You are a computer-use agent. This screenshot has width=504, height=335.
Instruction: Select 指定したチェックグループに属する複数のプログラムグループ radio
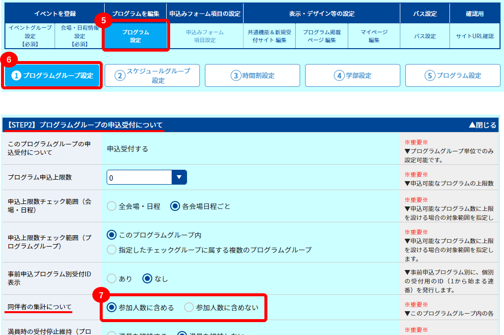click(x=112, y=250)
